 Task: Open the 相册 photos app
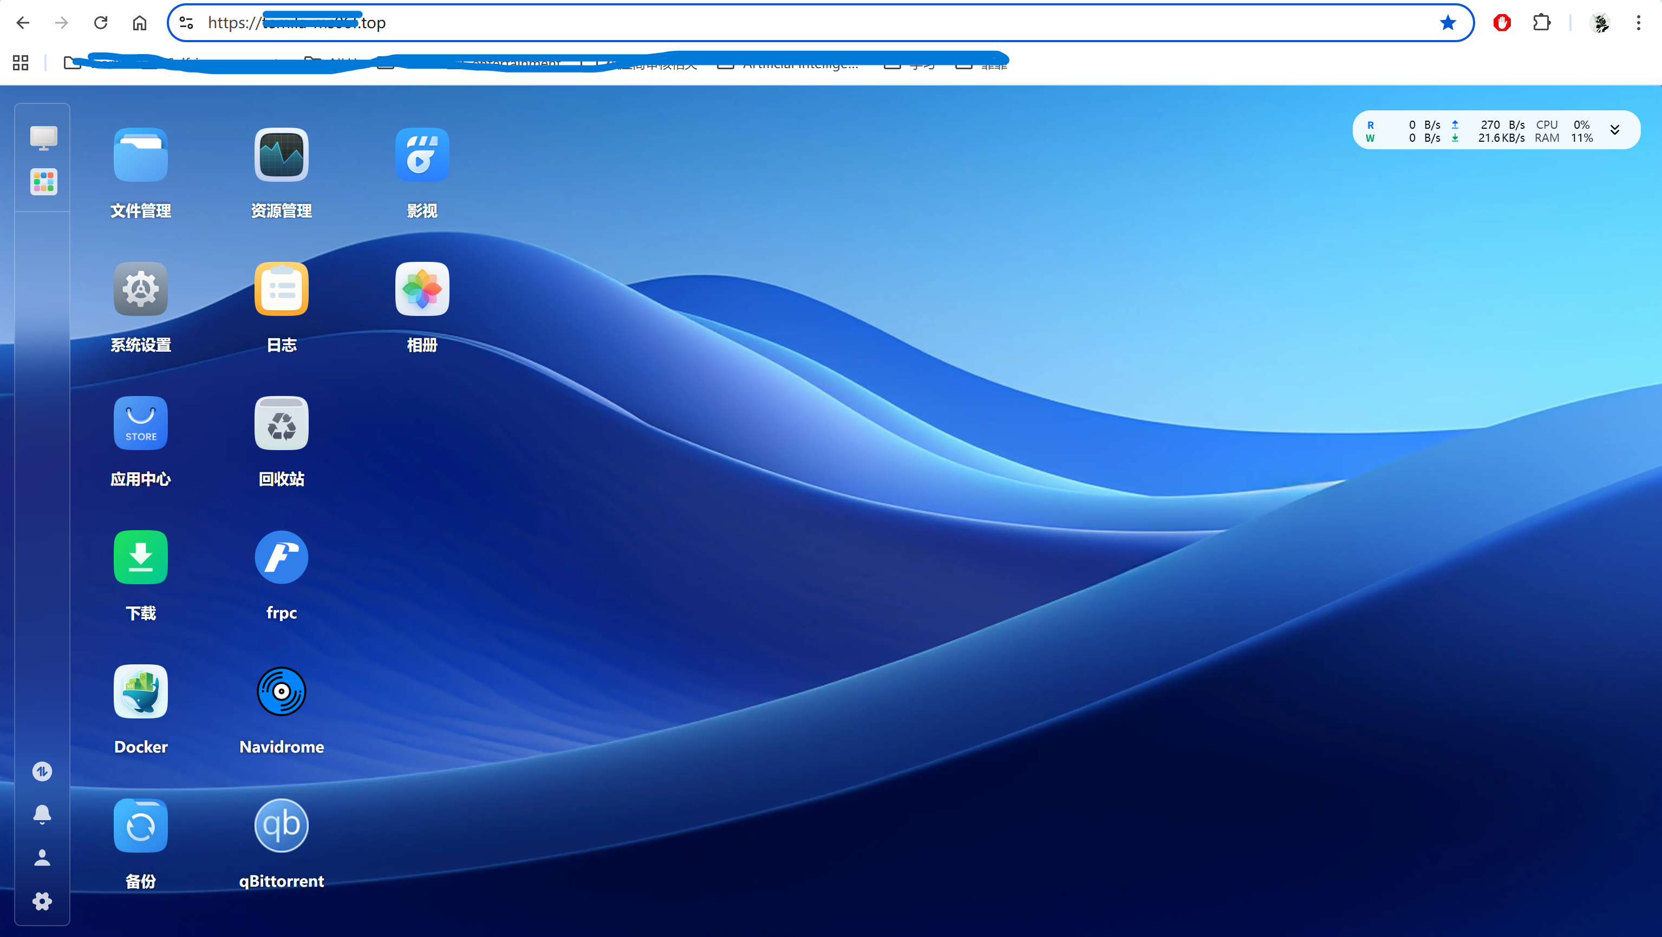pos(422,289)
